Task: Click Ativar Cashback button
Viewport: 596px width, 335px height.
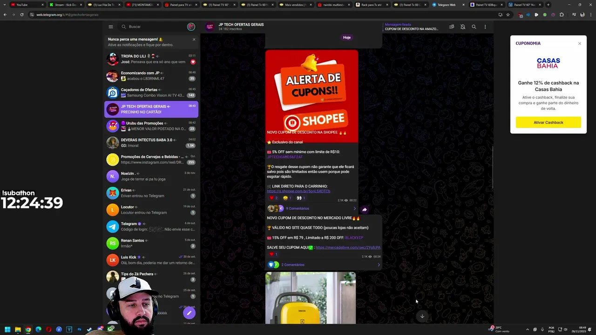Action: [x=549, y=122]
